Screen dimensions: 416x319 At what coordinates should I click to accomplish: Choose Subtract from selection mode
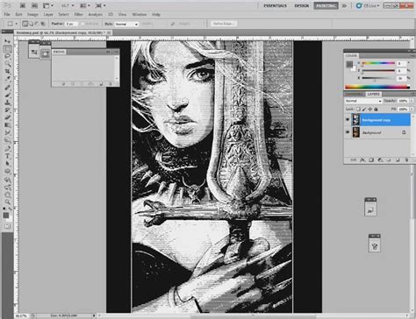click(37, 24)
